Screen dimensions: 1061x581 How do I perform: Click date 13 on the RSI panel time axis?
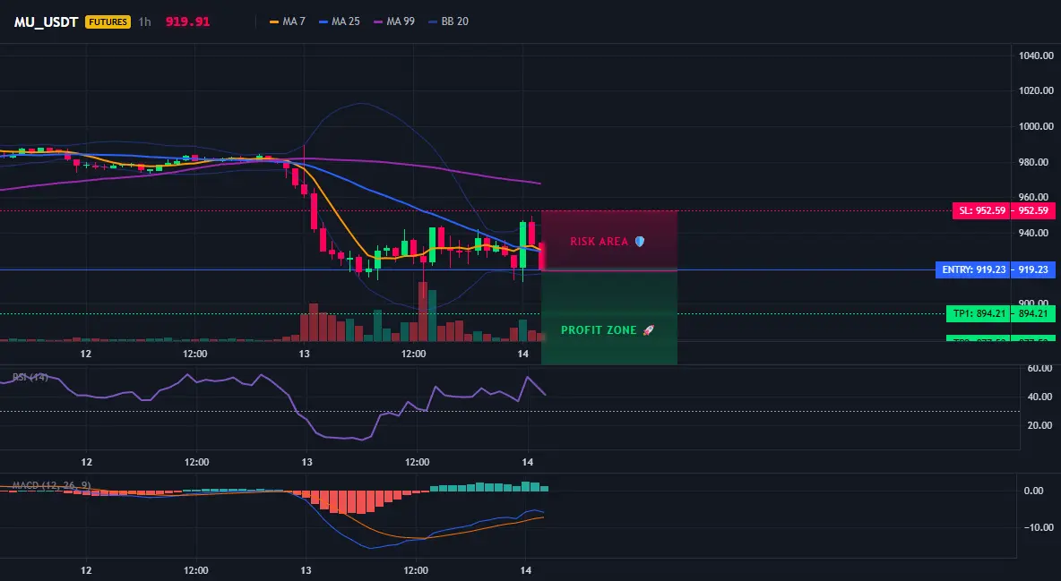pyautogui.click(x=306, y=463)
